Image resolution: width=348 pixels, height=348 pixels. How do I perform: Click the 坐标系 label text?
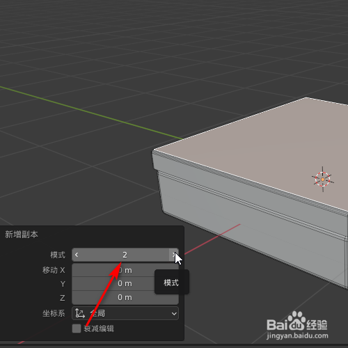click(54, 313)
